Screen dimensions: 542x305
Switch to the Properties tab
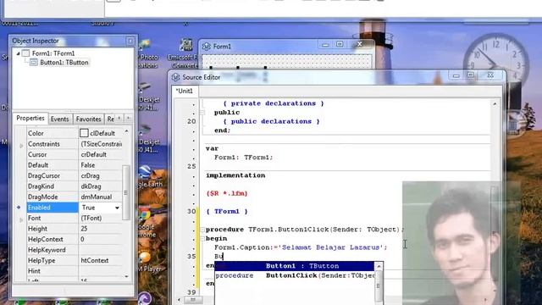30,119
